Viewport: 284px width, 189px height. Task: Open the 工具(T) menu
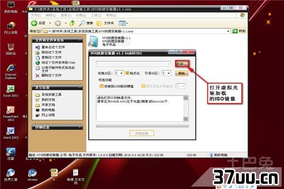tap(96, 15)
